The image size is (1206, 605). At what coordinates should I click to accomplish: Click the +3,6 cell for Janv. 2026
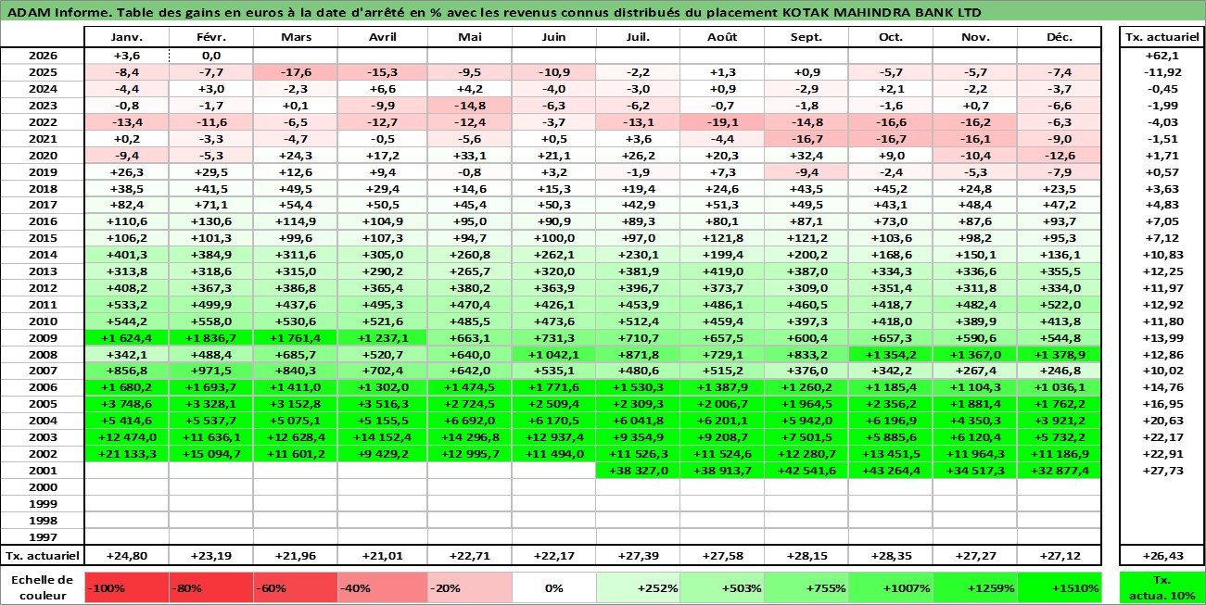point(126,56)
